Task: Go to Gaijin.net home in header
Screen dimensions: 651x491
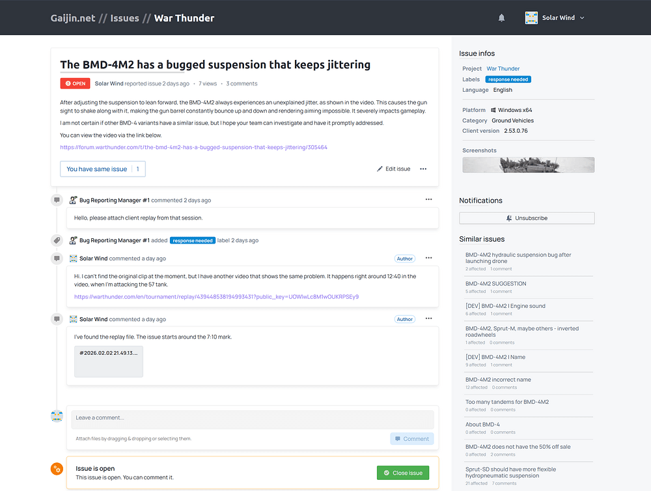Action: pyautogui.click(x=73, y=18)
